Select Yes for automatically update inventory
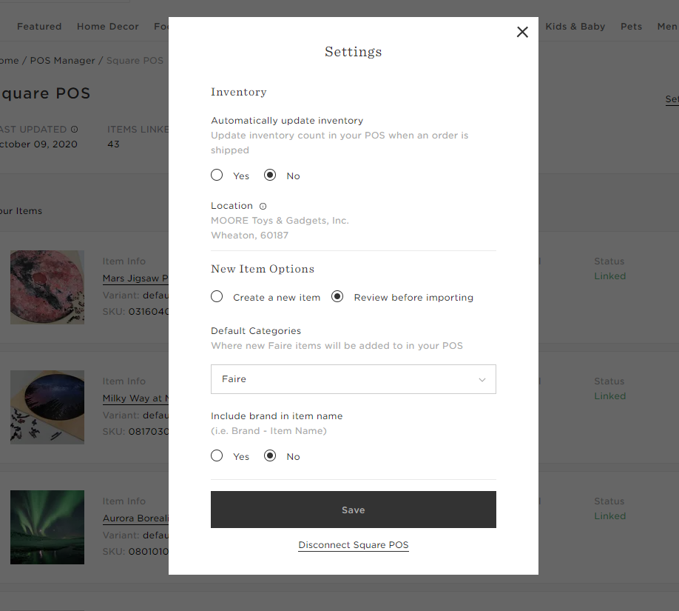The width and height of the screenshot is (679, 611). click(217, 176)
